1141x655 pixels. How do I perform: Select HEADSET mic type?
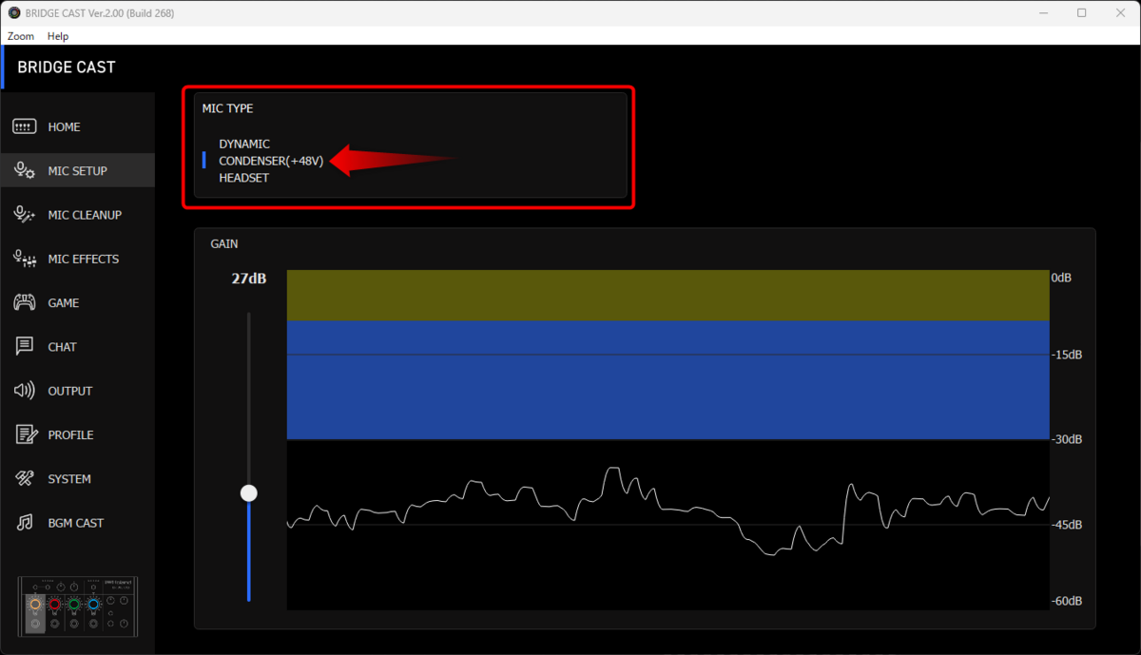[243, 178]
